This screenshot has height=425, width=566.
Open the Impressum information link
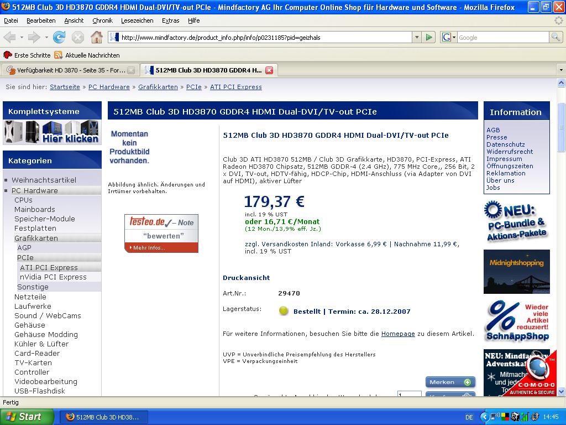tap(504, 159)
